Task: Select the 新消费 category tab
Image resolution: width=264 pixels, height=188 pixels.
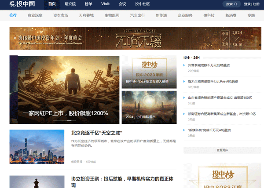Action: (x=231, y=15)
